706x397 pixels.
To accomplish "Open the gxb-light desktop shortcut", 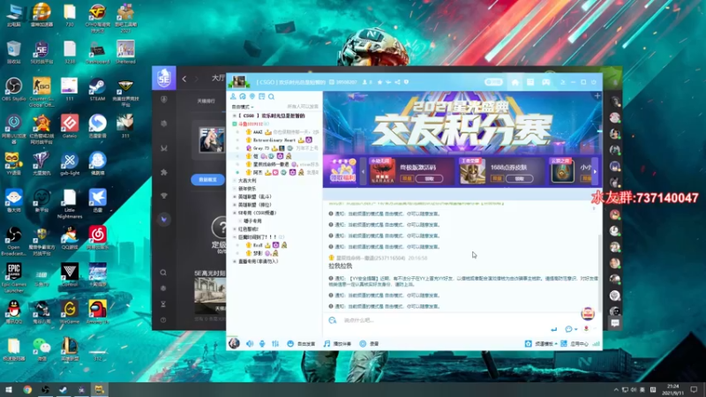I will click(x=70, y=163).
